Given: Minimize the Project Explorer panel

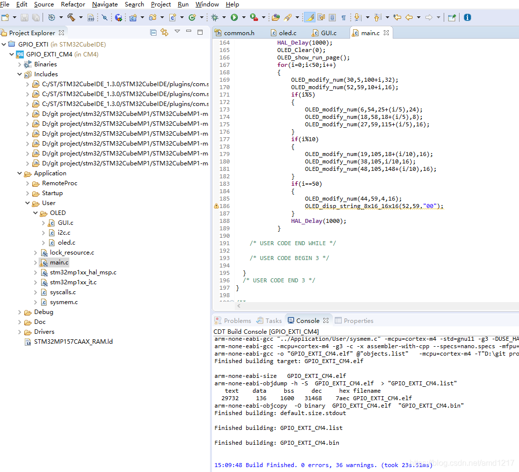Looking at the screenshot, I should (189, 31).
